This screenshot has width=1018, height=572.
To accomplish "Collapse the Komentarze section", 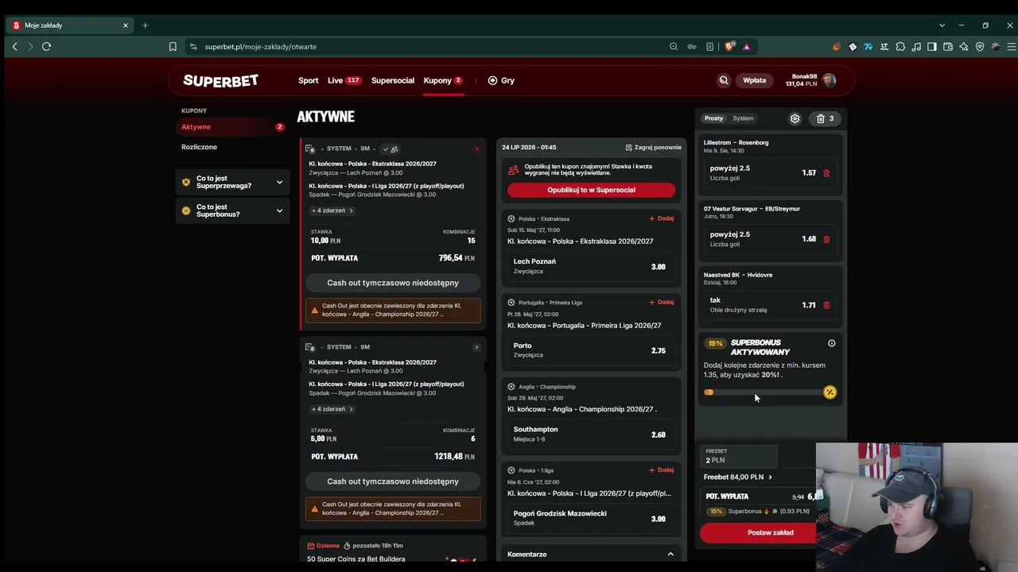I will click(x=670, y=555).
